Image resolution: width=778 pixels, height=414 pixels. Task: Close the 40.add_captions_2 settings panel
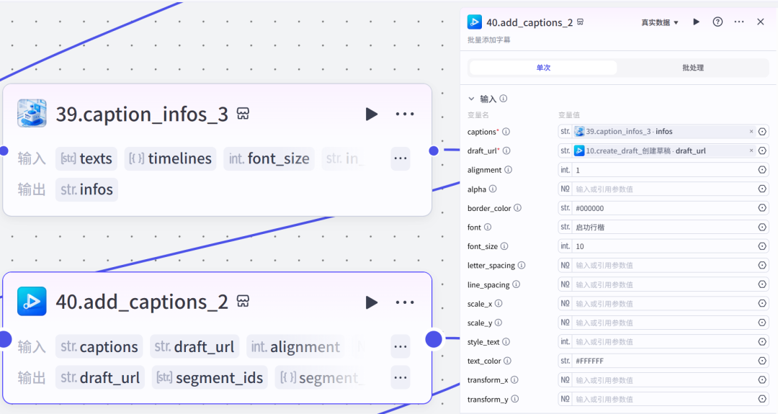(761, 22)
